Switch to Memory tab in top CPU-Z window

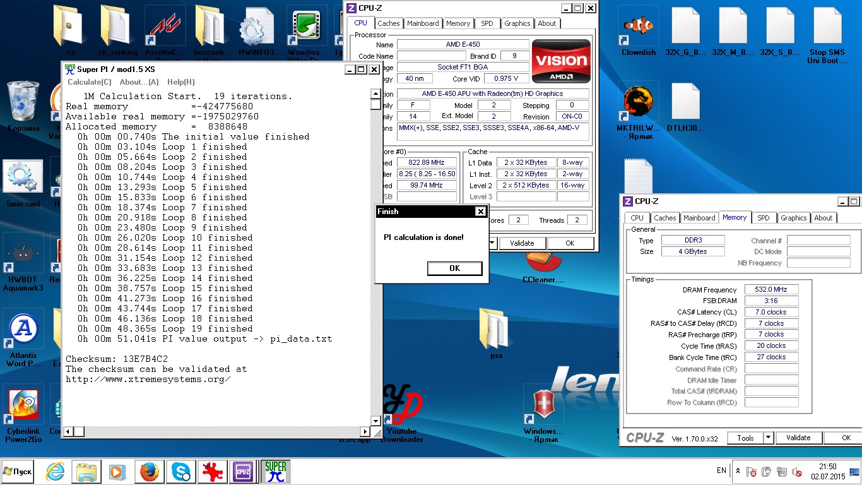coord(458,23)
